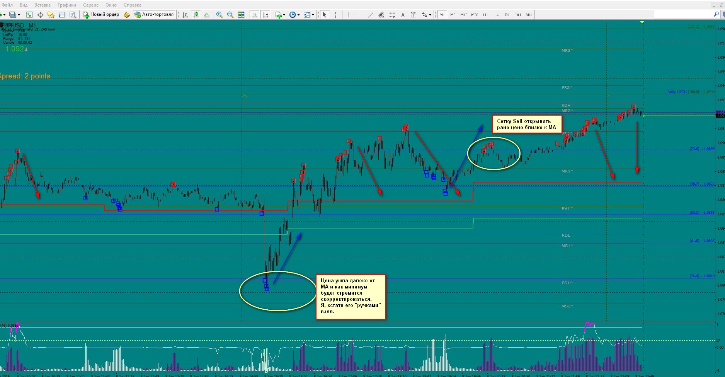Viewport: 725px width, 377px height.
Task: Launch MetaEditor with the yellow book icon
Action: coord(127,15)
